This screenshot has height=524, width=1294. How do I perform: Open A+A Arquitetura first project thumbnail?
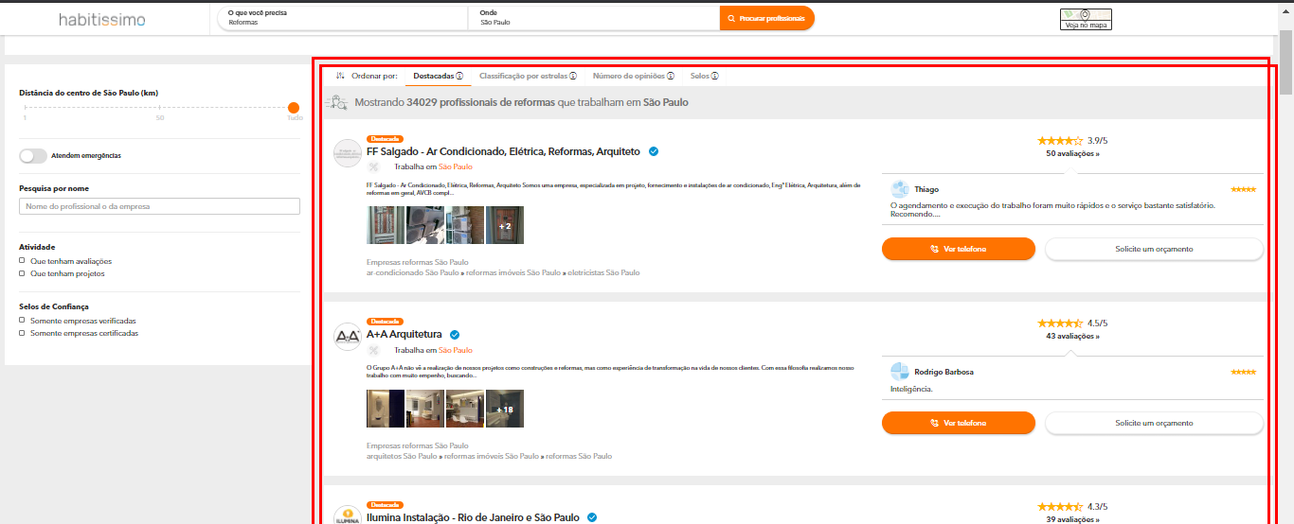pos(386,409)
